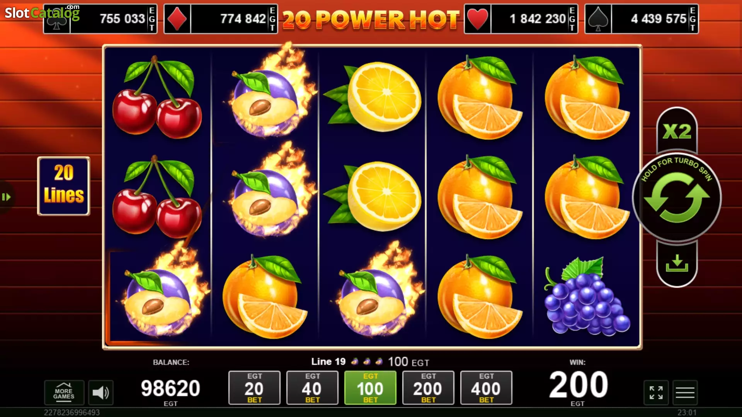
Task: Open the clubs jackpot counter
Action: [x=100, y=19]
